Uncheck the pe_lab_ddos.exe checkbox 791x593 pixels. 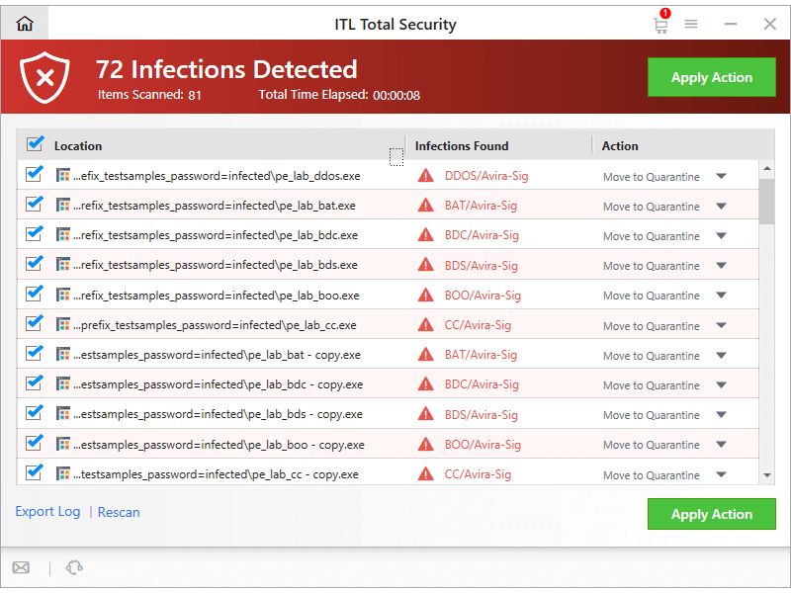point(35,174)
